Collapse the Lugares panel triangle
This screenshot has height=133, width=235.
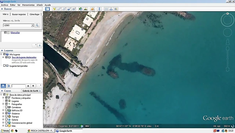(2, 51)
